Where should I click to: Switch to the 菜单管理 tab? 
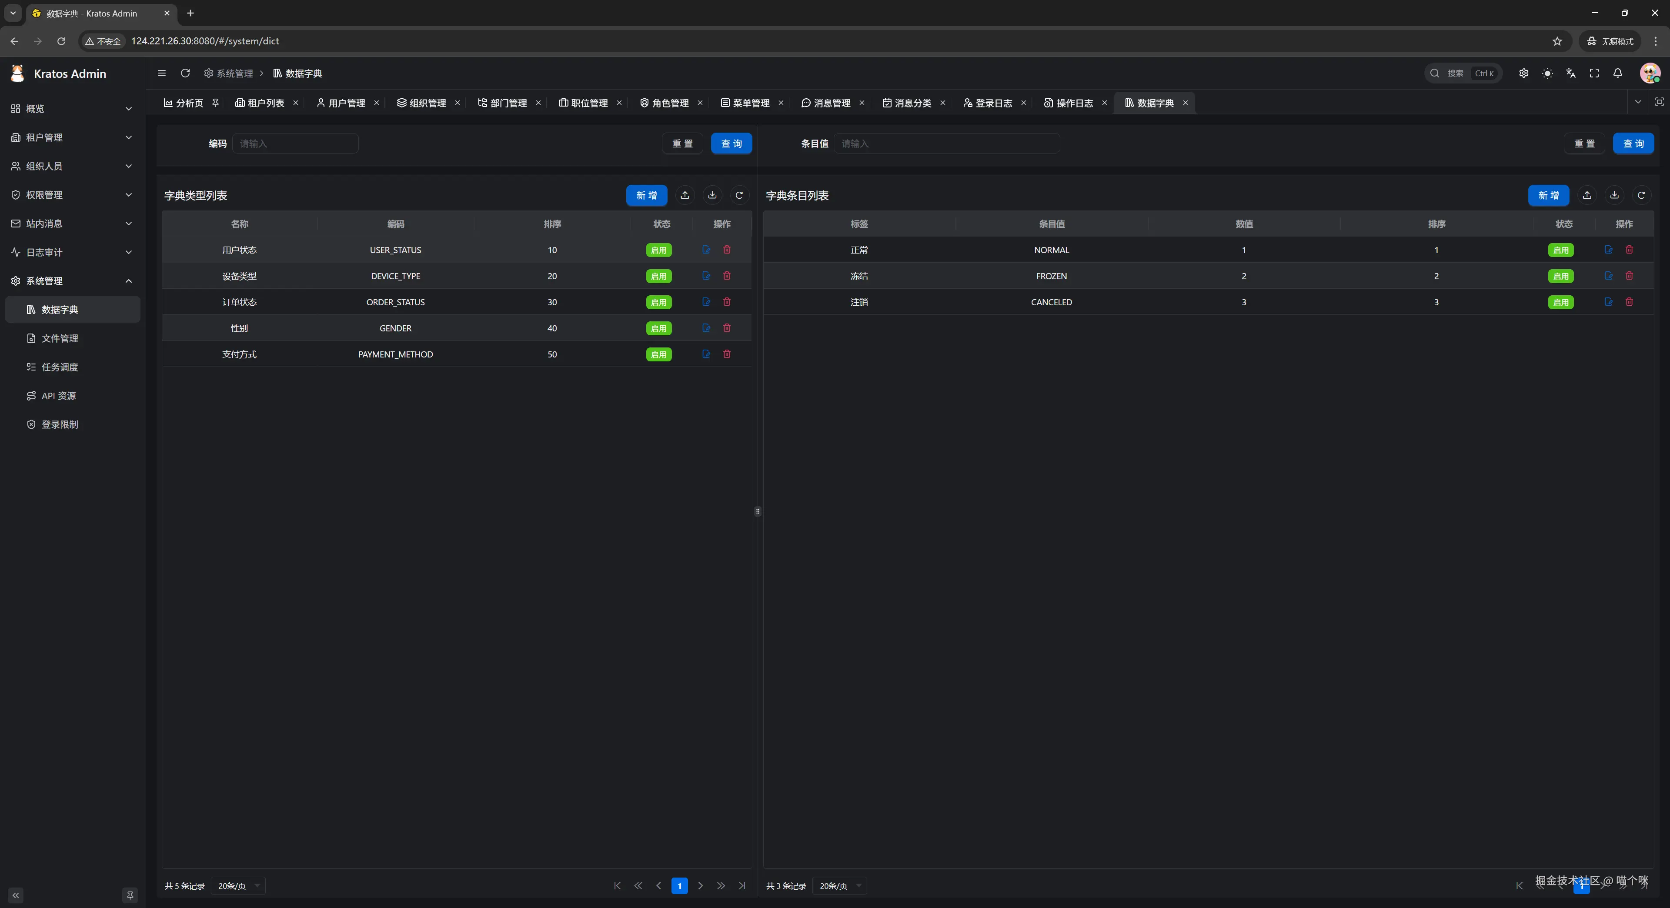(750, 103)
